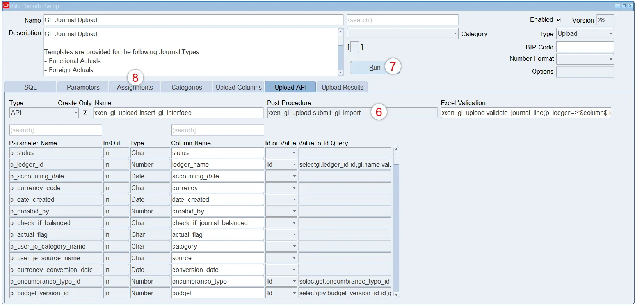Image resolution: width=635 pixels, height=305 pixels.
Task: Toggle the Enabled checkbox
Action: point(559,20)
